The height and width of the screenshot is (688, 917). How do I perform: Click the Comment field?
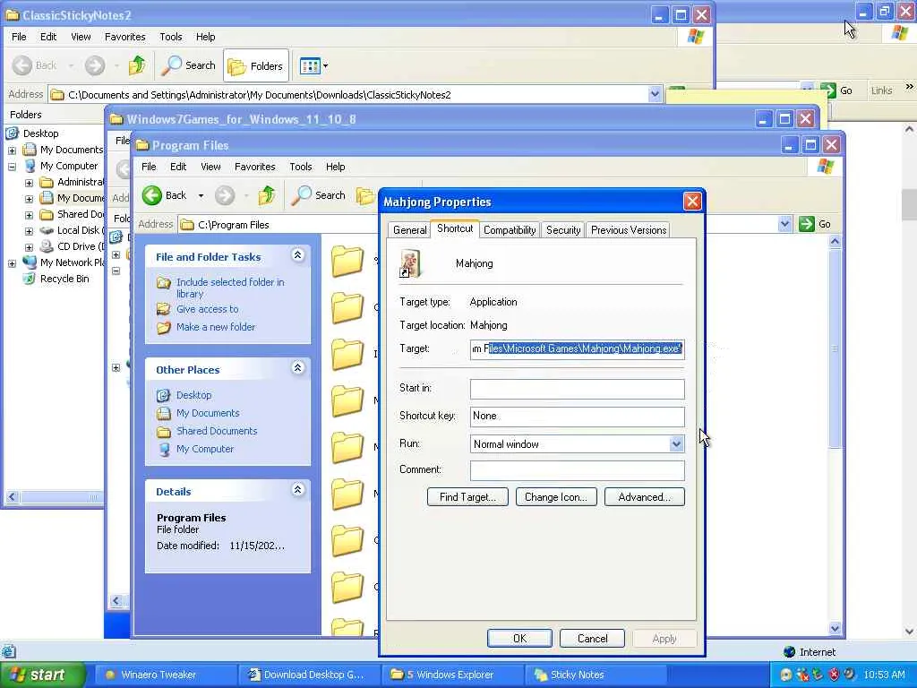[x=578, y=469]
